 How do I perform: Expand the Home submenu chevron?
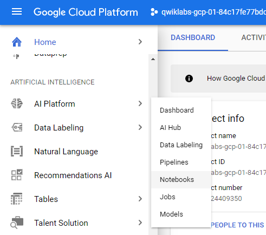(140, 42)
